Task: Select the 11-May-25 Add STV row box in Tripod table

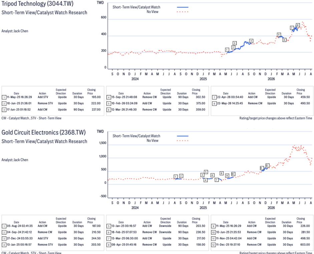Action: tap(4, 97)
